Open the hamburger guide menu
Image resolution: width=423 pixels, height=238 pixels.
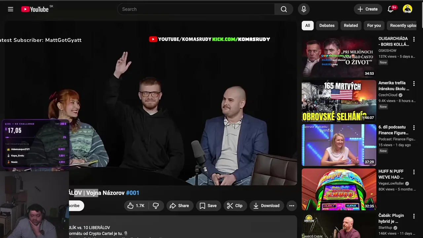[11, 9]
